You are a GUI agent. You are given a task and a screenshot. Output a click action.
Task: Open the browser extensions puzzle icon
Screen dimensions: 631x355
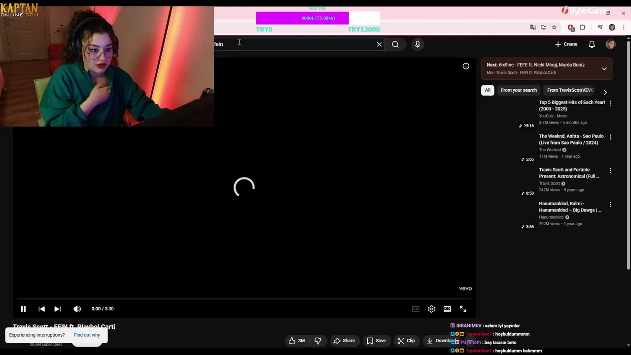[583, 27]
